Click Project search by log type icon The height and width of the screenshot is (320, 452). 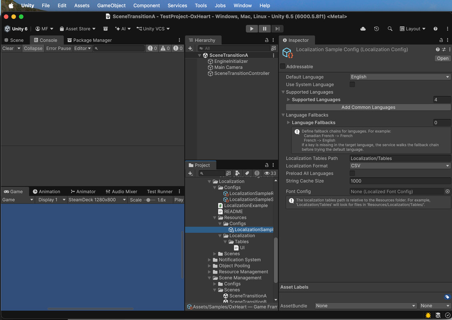257,173
